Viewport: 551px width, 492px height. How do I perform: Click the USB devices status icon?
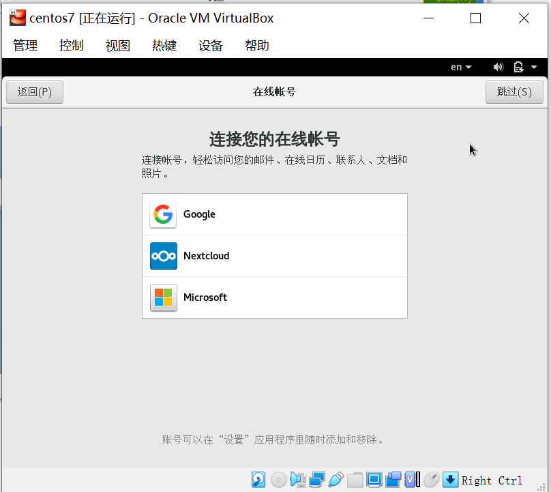pyautogui.click(x=336, y=480)
